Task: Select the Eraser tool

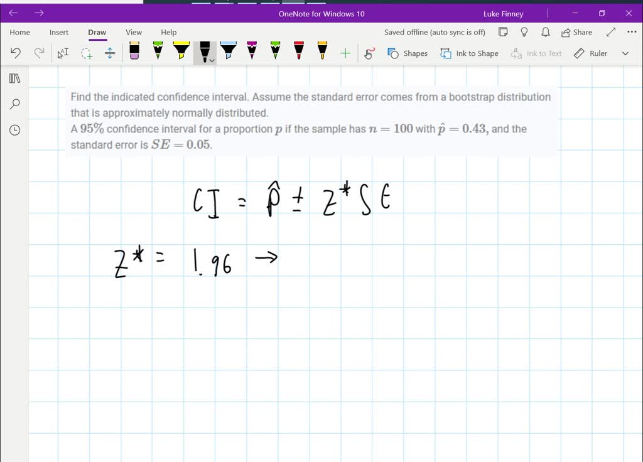Action: [134, 50]
